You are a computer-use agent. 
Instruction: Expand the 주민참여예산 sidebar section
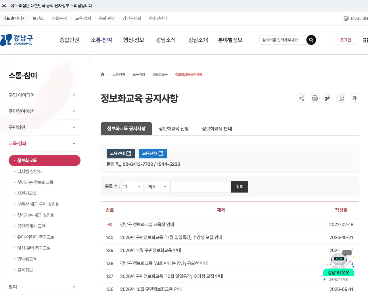(x=45, y=111)
